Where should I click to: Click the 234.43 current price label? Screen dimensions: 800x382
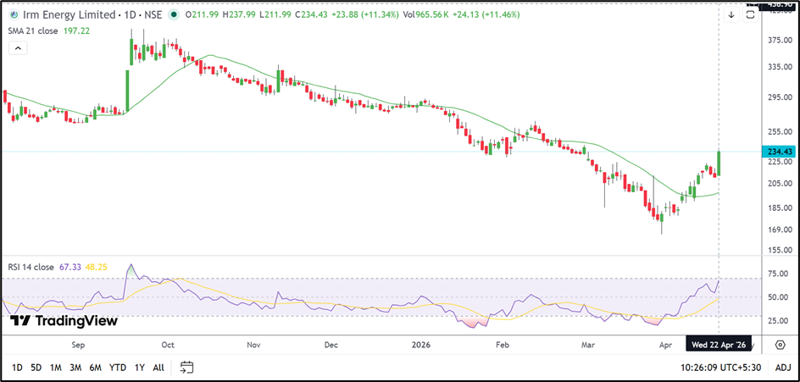779,152
